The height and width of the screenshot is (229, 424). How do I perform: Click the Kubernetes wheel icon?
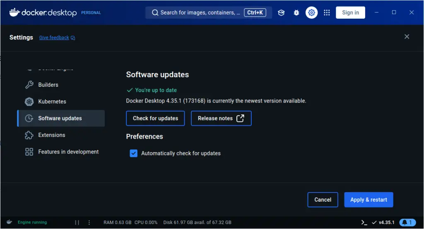click(x=29, y=102)
